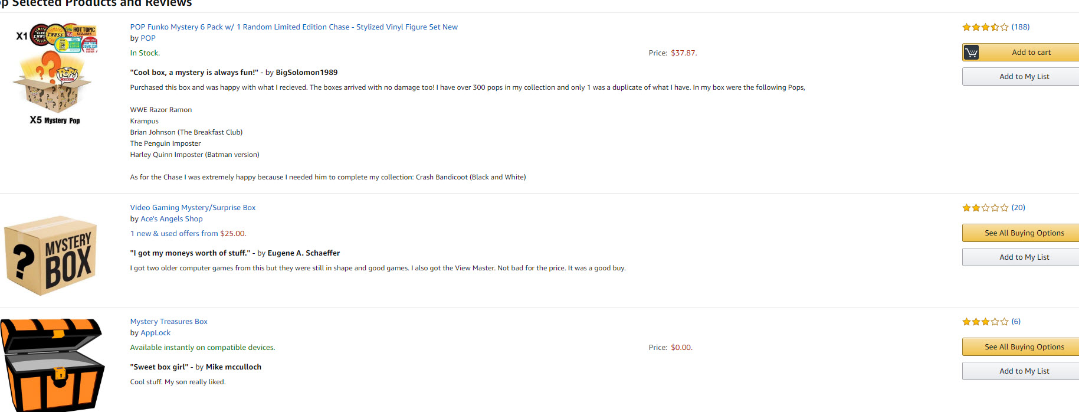This screenshot has width=1079, height=412.
Task: Click the shopping cart icon on Add to cart
Action: tap(971, 53)
